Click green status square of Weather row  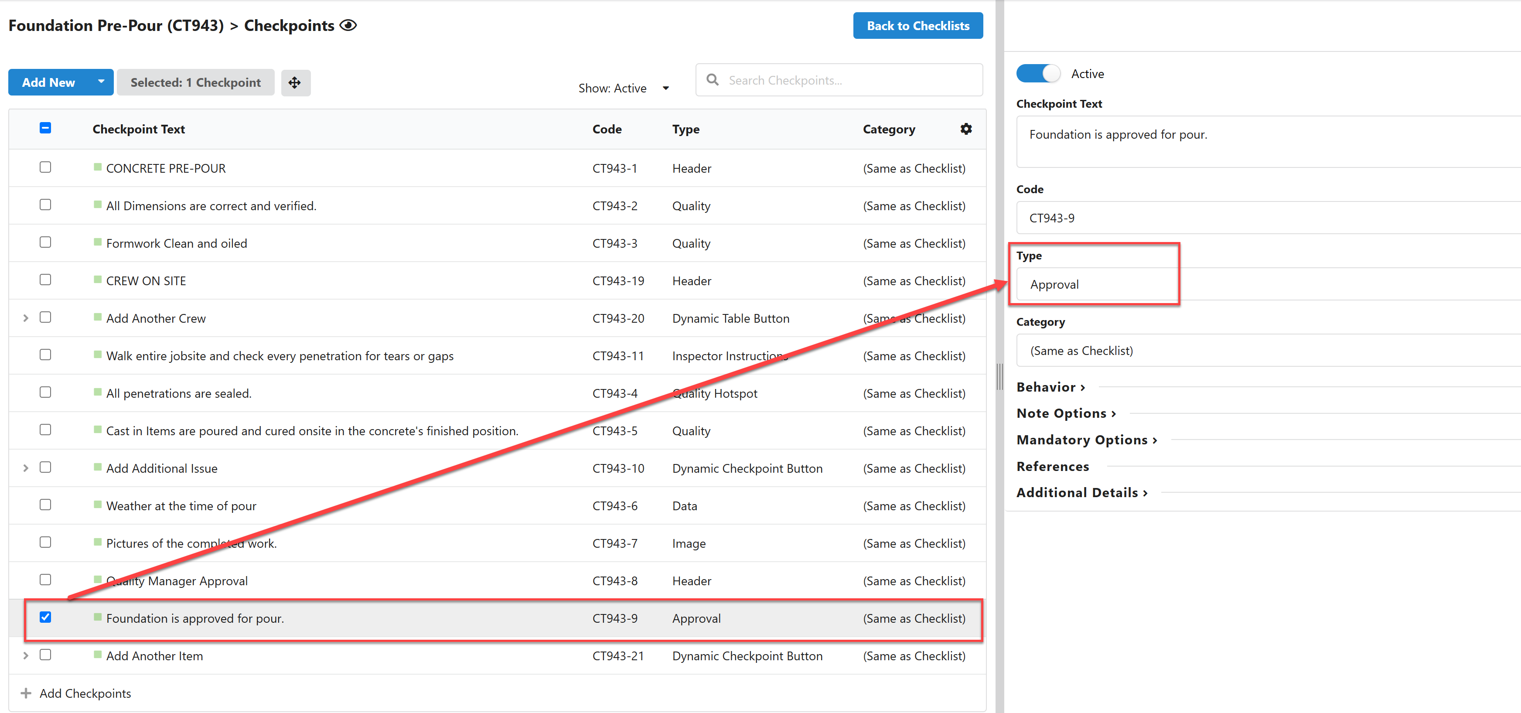pyautogui.click(x=98, y=505)
